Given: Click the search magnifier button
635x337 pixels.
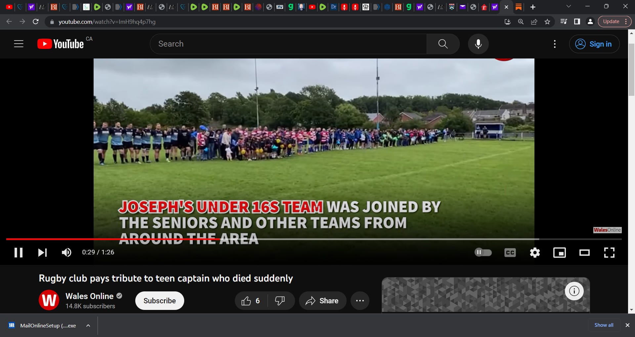Looking at the screenshot, I should tap(443, 44).
